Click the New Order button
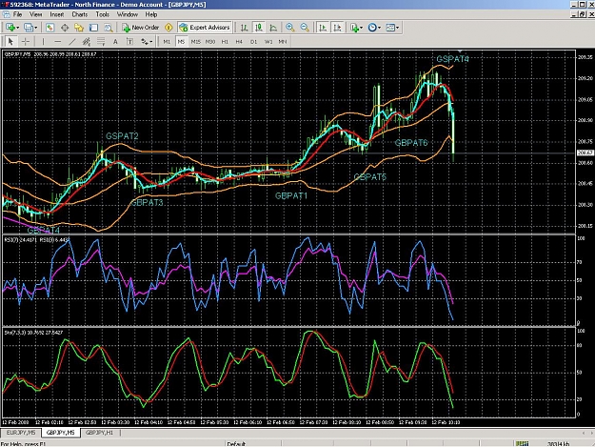 tap(140, 28)
